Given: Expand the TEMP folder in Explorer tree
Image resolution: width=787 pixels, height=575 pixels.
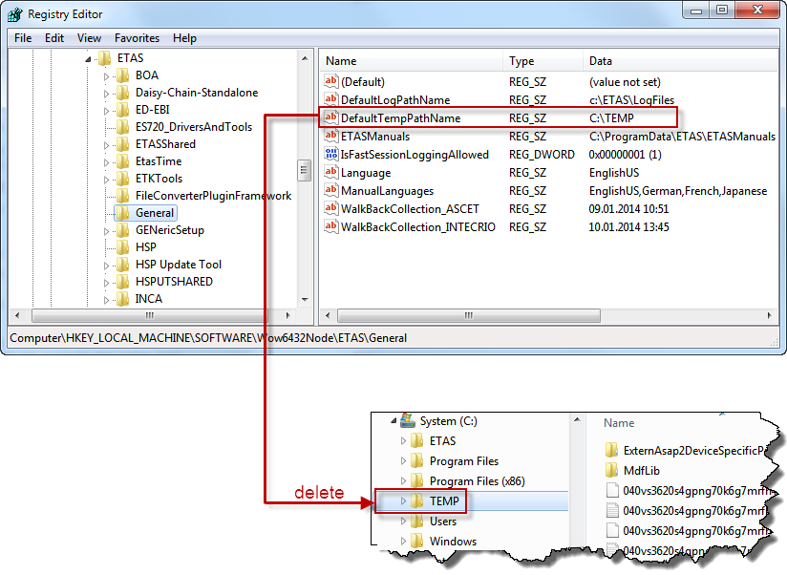Looking at the screenshot, I should point(403,501).
